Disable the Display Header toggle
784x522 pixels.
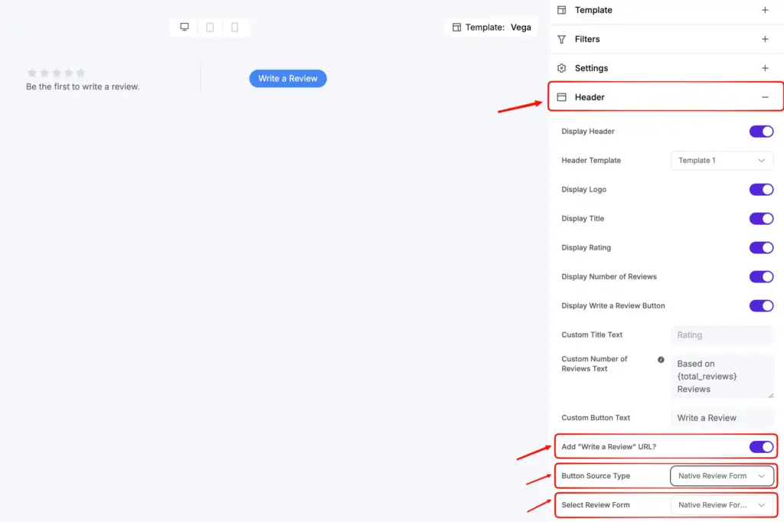pyautogui.click(x=761, y=131)
